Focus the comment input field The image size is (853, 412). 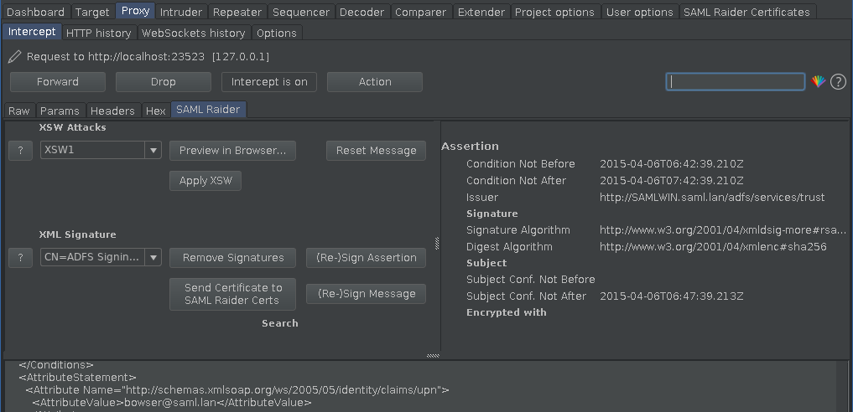tap(736, 81)
